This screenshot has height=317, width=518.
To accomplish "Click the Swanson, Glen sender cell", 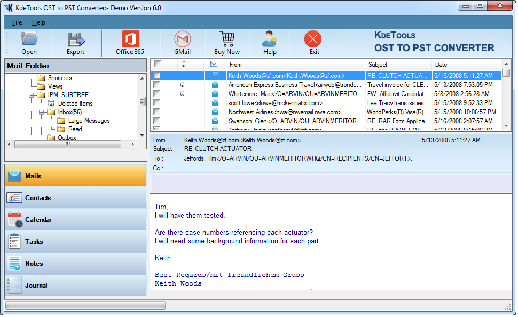I will coord(295,121).
